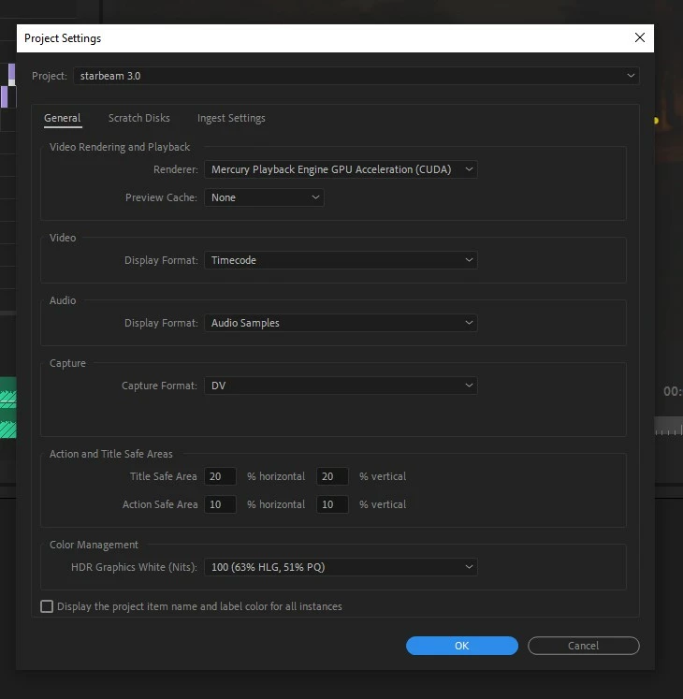This screenshot has height=699, width=683.
Task: Click the Title Safe Area vertical field
Action: [332, 476]
